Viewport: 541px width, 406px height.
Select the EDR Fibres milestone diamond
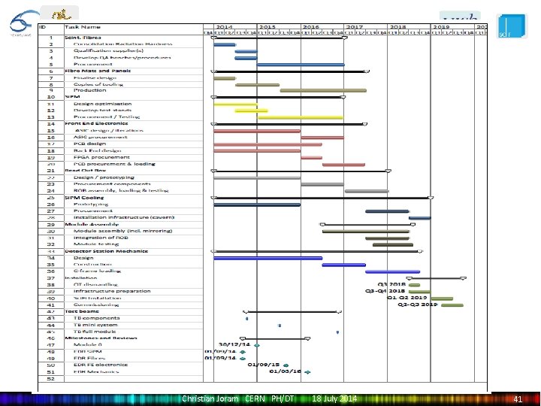pos(243,359)
